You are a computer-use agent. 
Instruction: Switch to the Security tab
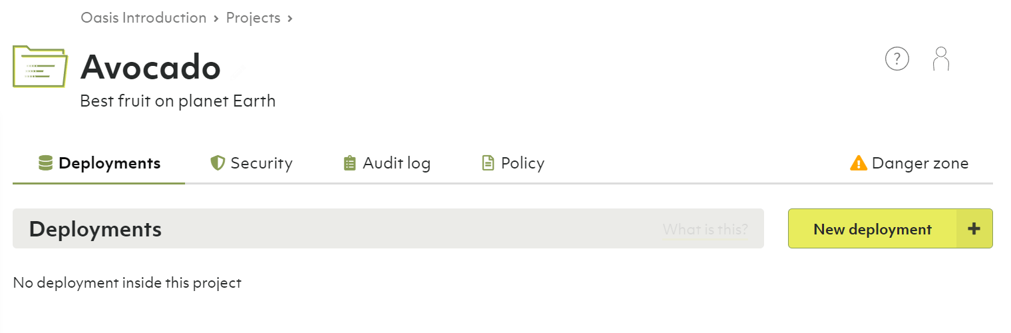[261, 163]
